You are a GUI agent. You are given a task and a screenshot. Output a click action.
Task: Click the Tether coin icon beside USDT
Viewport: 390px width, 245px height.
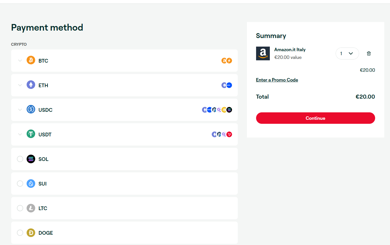(31, 134)
